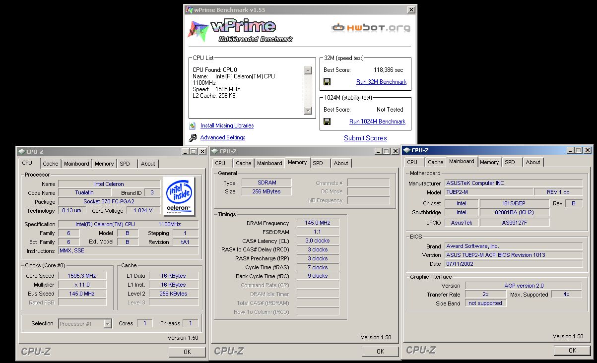This screenshot has height=363, width=597.
Task: Open Advanced Settings link
Action: pyautogui.click(x=223, y=138)
